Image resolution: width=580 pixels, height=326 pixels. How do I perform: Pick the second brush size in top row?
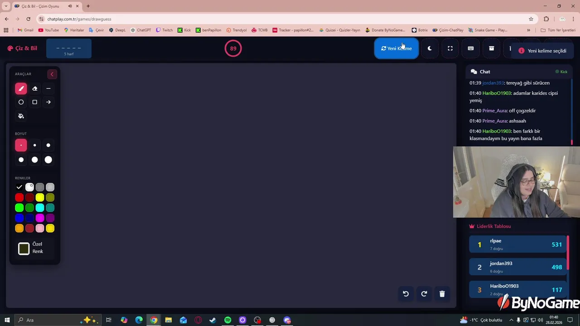[x=34, y=145]
